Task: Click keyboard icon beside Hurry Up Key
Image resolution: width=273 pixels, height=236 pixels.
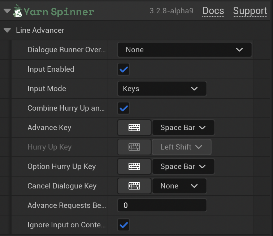Action: click(x=134, y=147)
